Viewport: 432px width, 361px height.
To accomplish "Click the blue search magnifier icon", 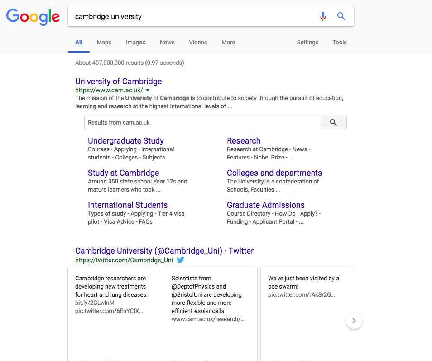I will click(x=341, y=17).
